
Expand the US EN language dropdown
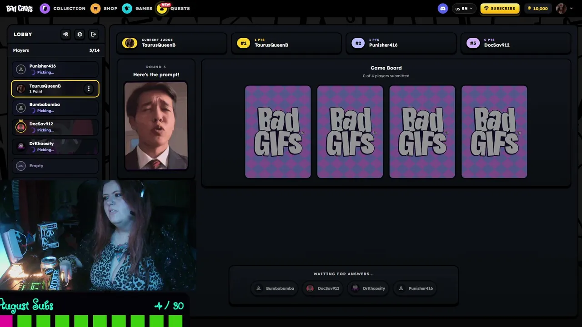pyautogui.click(x=464, y=8)
